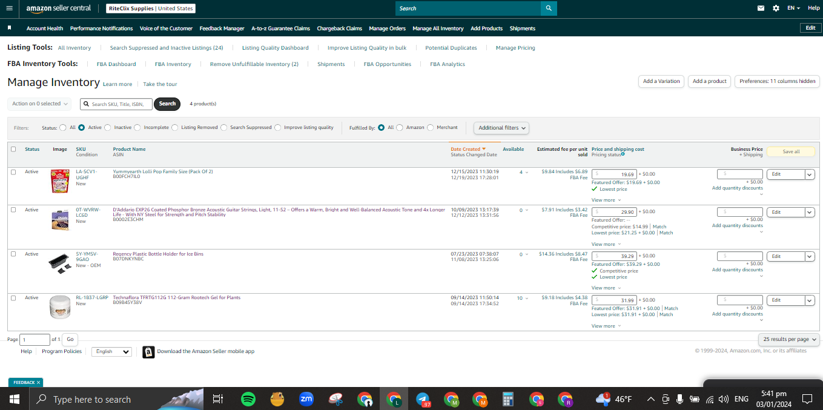Expand View more under D'Addario pricing
The height and width of the screenshot is (410, 823).
click(606, 244)
